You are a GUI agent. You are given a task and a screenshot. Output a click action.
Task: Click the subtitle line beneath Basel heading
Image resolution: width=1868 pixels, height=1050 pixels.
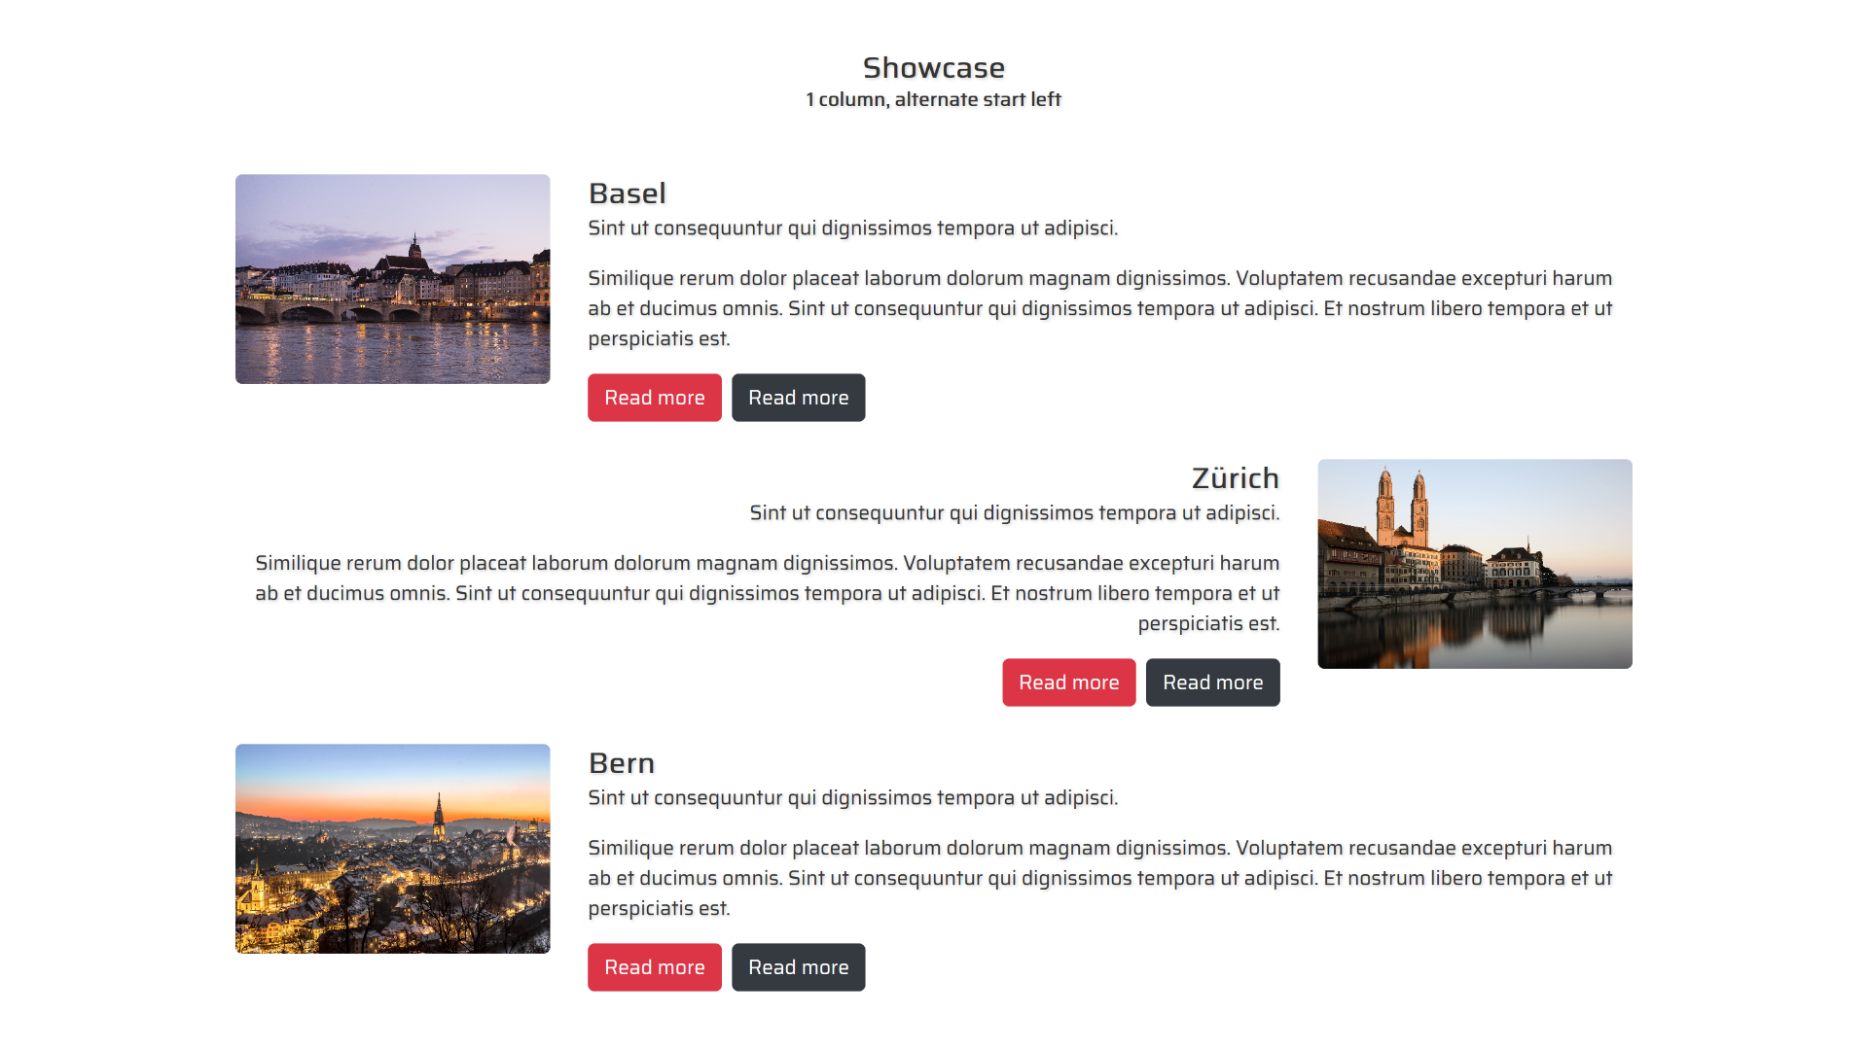pos(852,228)
